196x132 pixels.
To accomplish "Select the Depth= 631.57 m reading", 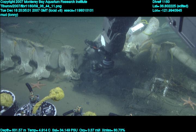I will point(13,130).
